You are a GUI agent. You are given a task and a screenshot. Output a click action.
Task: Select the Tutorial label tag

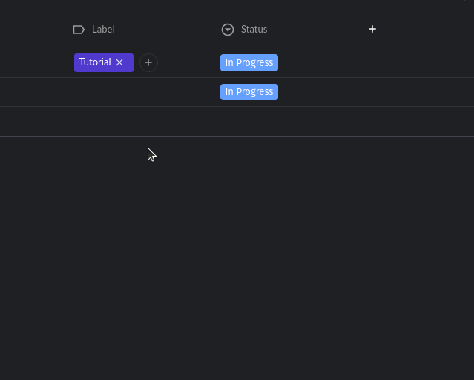(x=104, y=62)
